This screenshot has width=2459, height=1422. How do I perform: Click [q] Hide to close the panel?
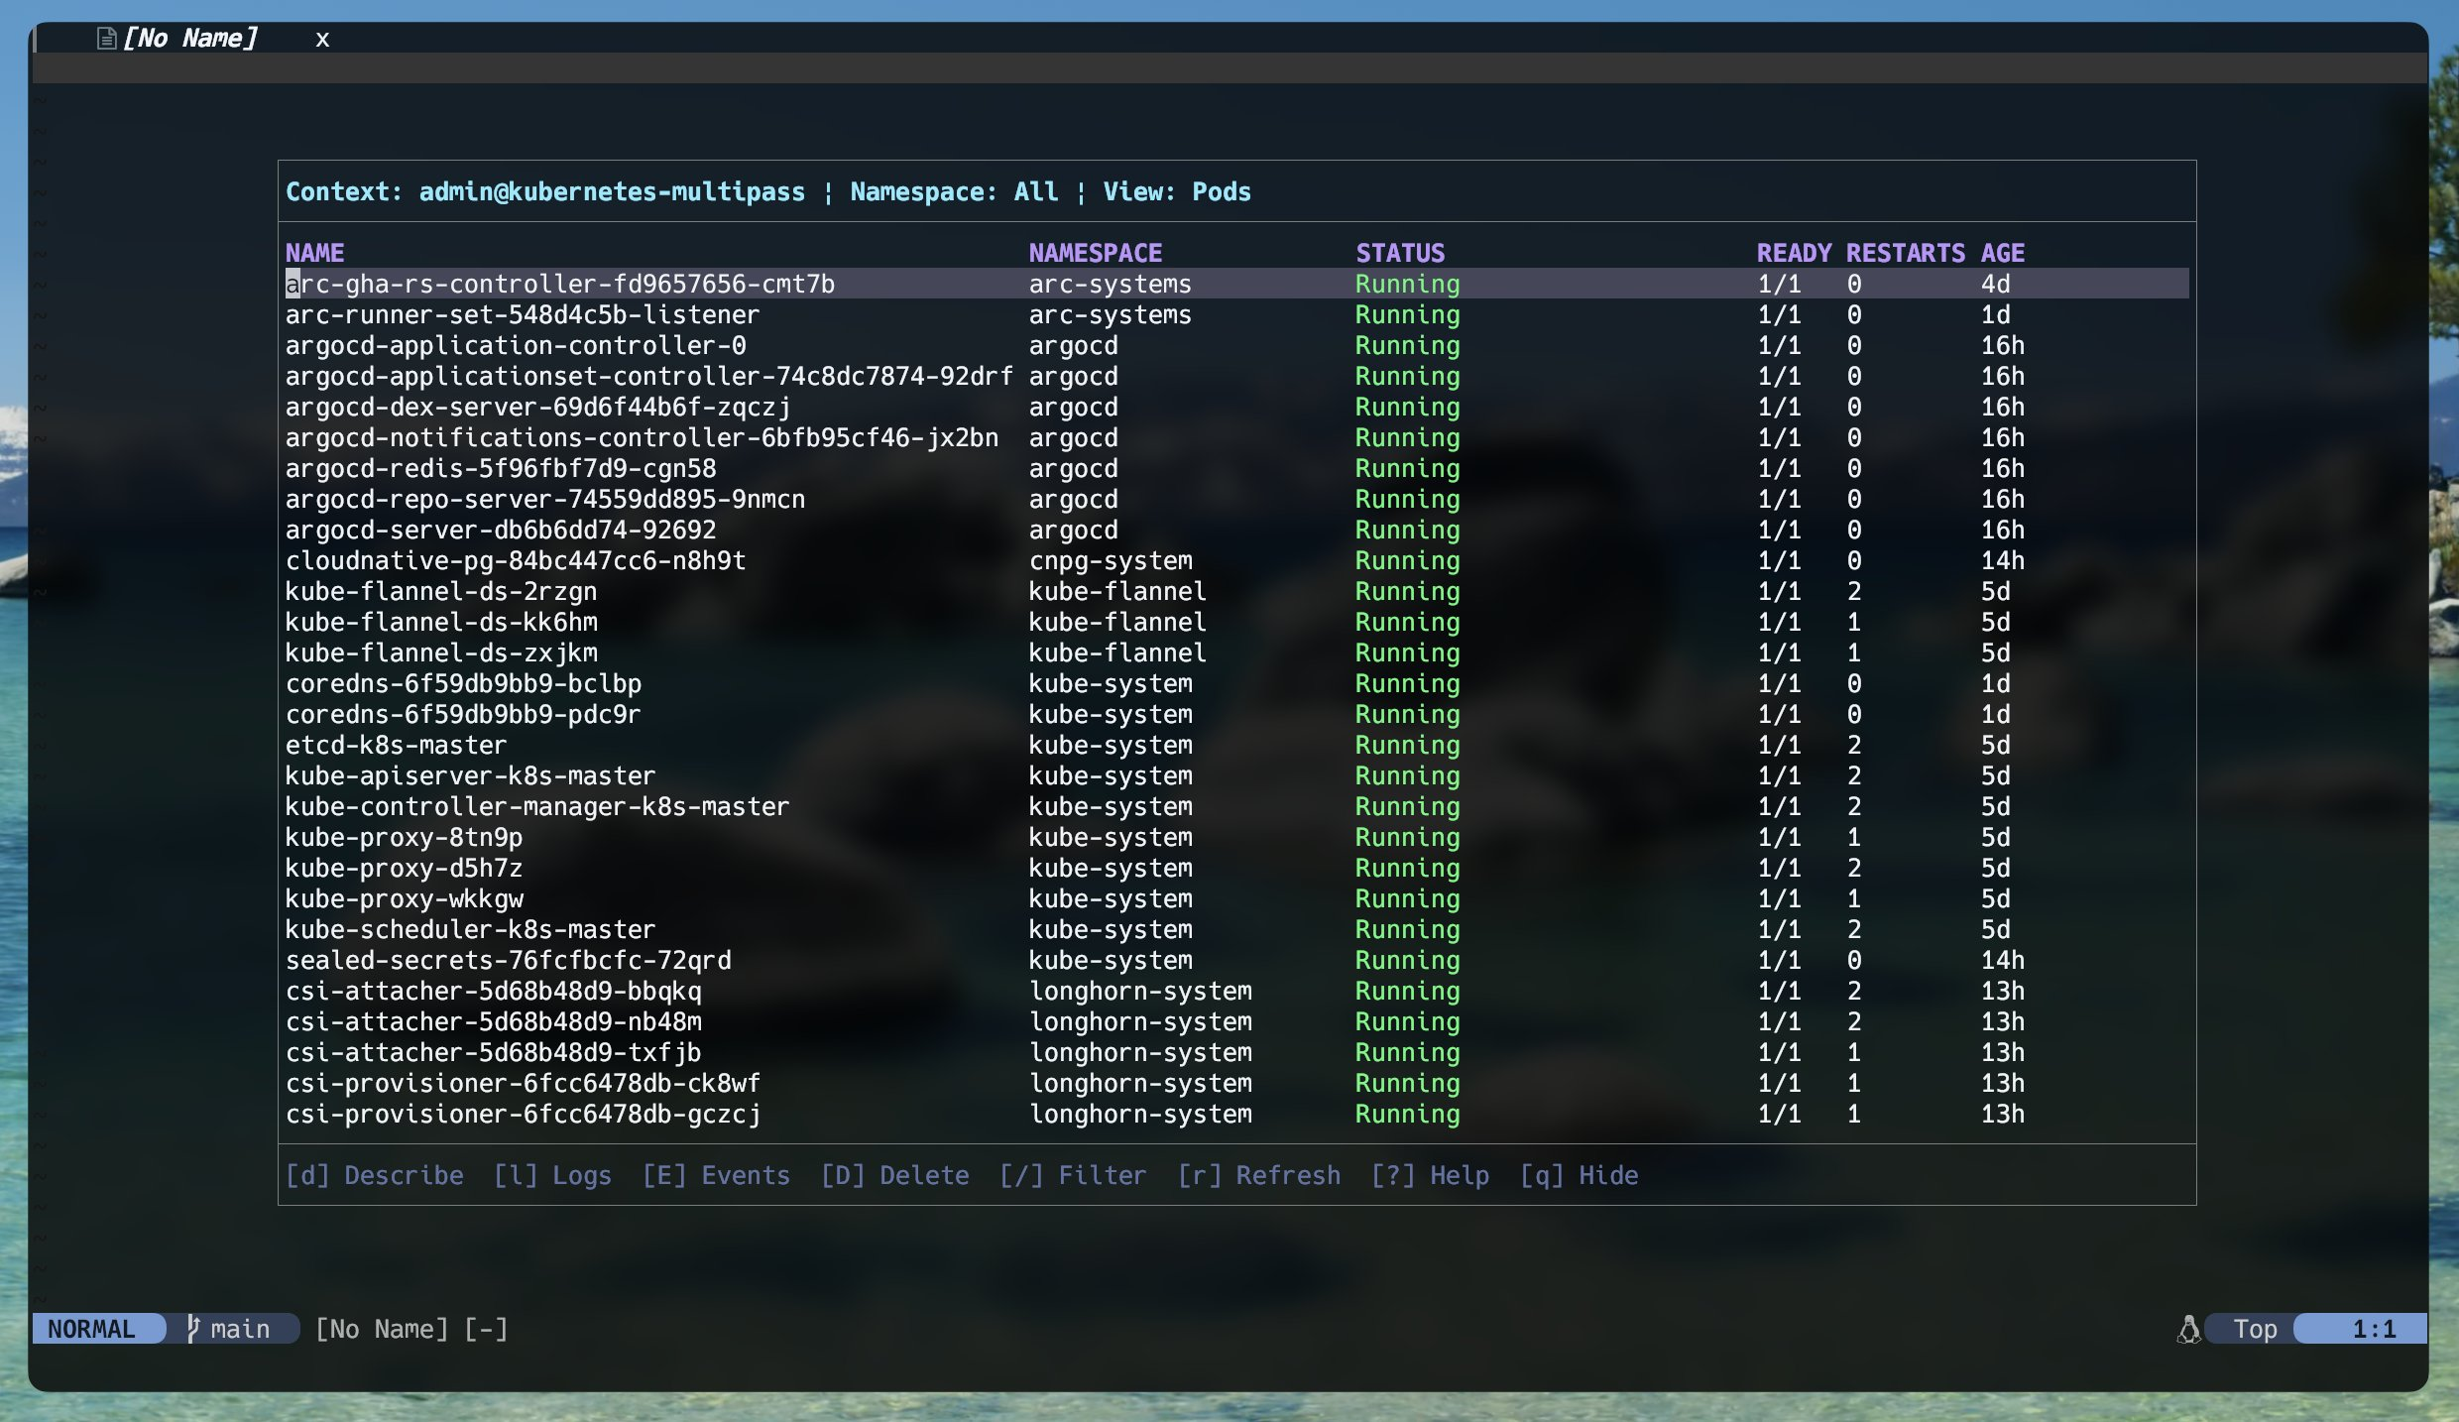coord(1579,1175)
